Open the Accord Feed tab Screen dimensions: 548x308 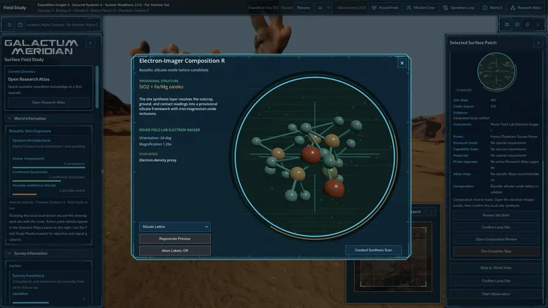385,8
